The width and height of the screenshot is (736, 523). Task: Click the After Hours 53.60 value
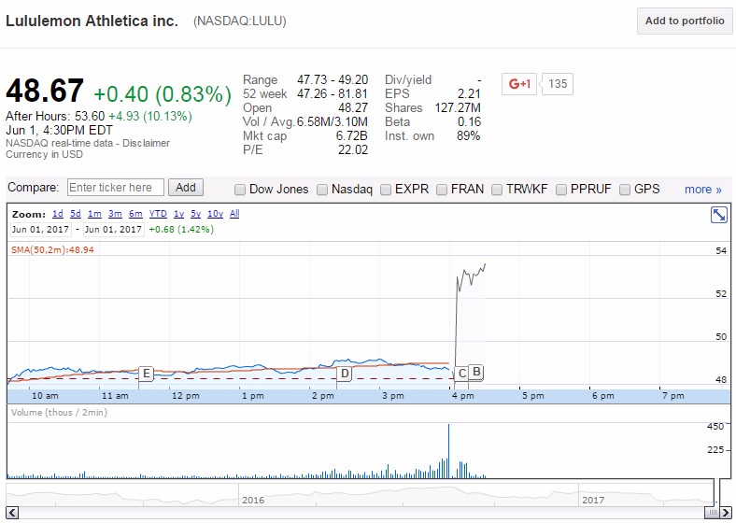(x=90, y=117)
